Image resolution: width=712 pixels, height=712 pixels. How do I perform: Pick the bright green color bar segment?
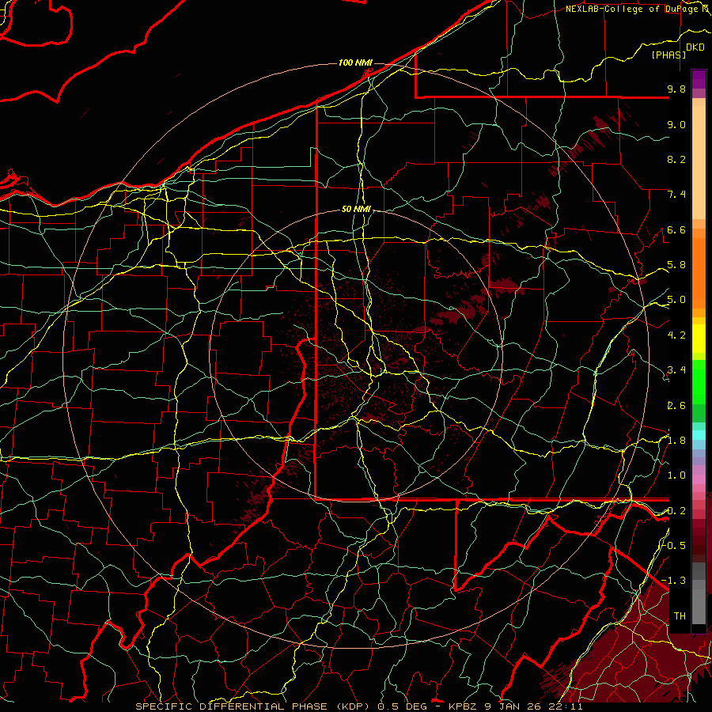(x=699, y=382)
